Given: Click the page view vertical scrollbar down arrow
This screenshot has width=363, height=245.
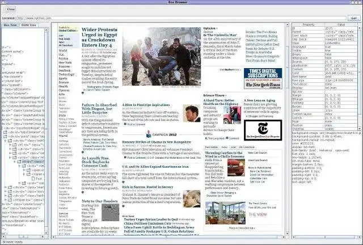Looking at the screenshot, I should (288, 233).
